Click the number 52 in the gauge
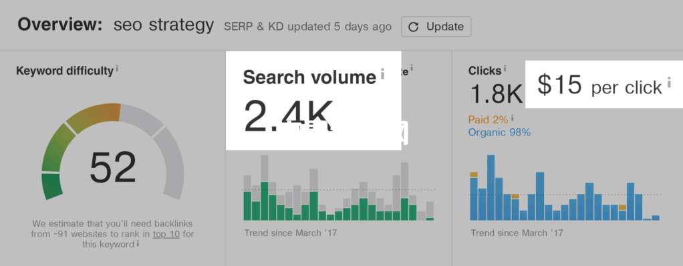683x266 pixels. pos(113,167)
